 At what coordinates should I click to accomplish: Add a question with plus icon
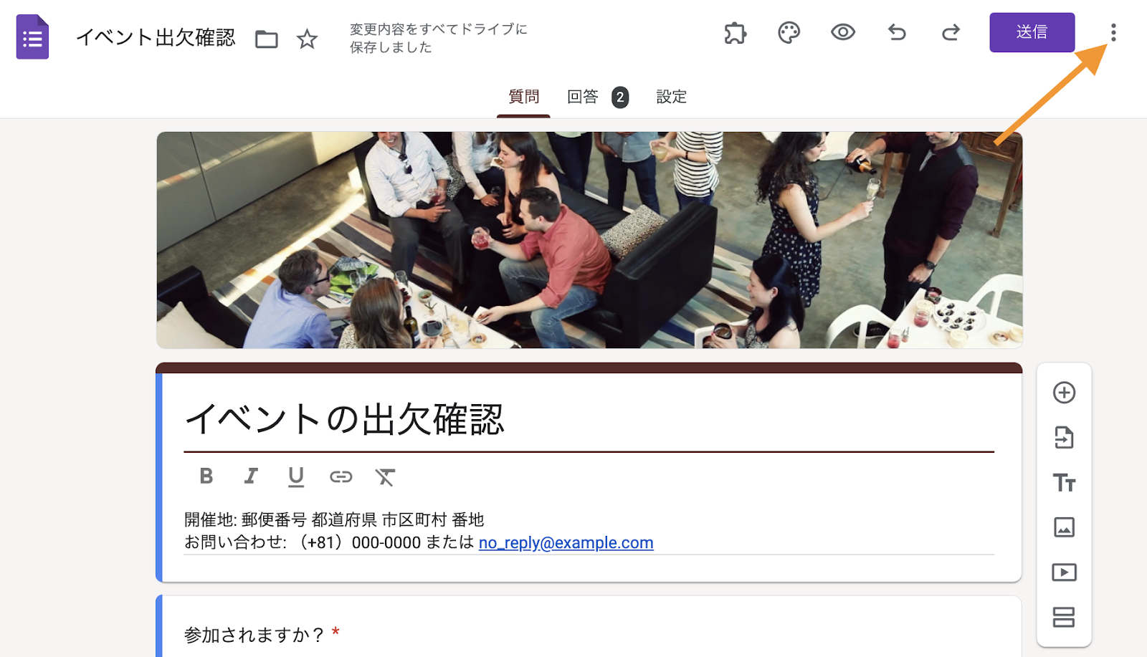coord(1064,393)
